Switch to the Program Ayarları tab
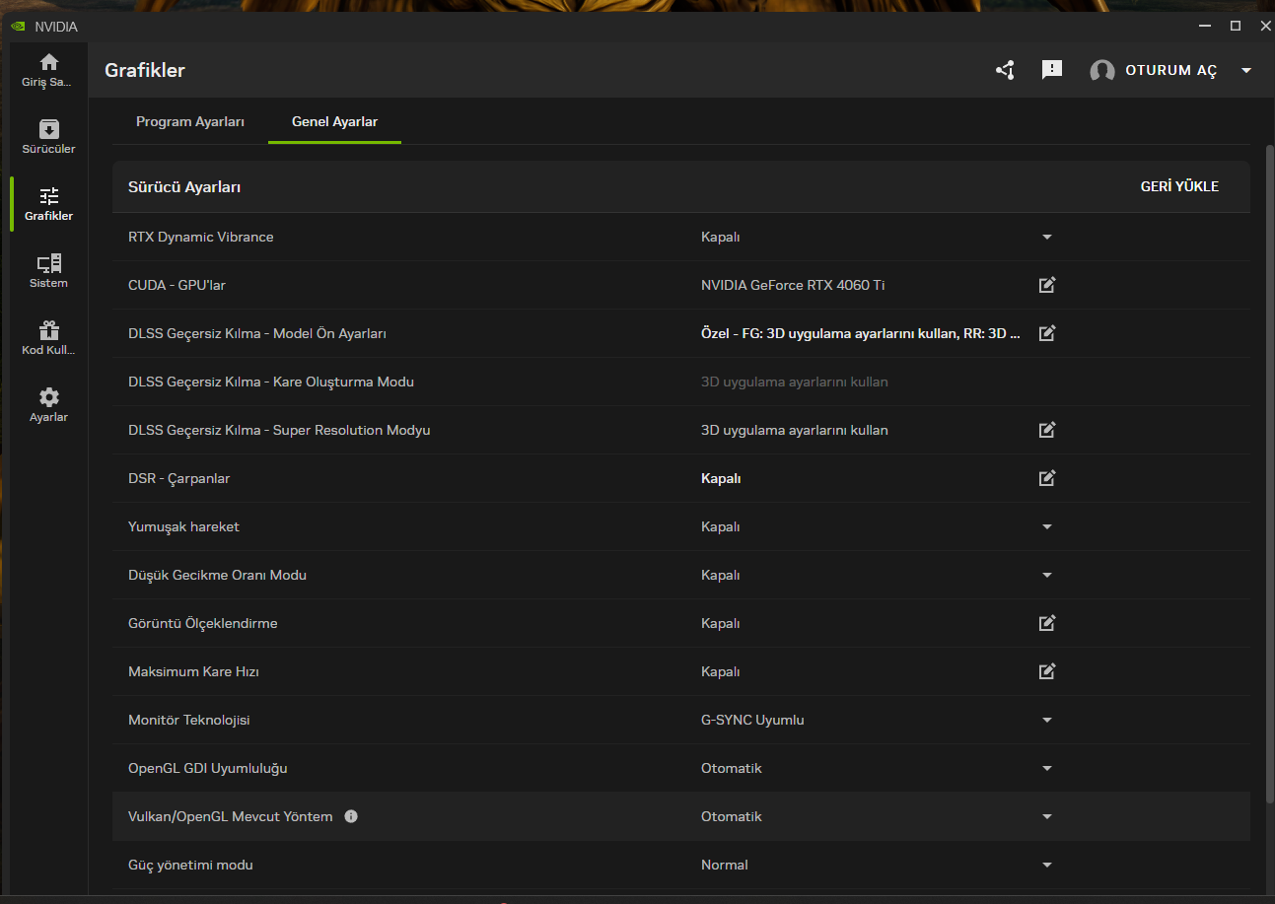The image size is (1275, 904). pyautogui.click(x=190, y=122)
